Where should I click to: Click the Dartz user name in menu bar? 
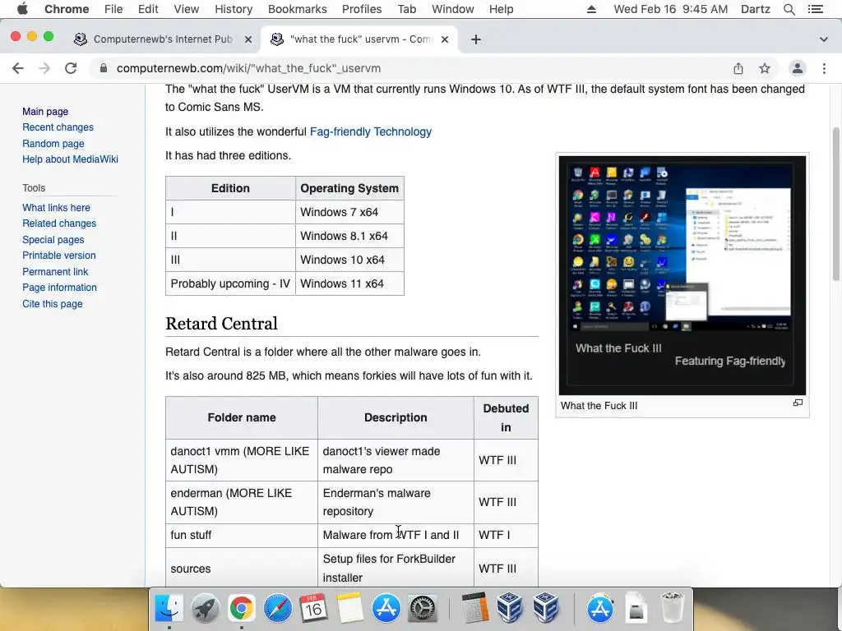(x=756, y=9)
